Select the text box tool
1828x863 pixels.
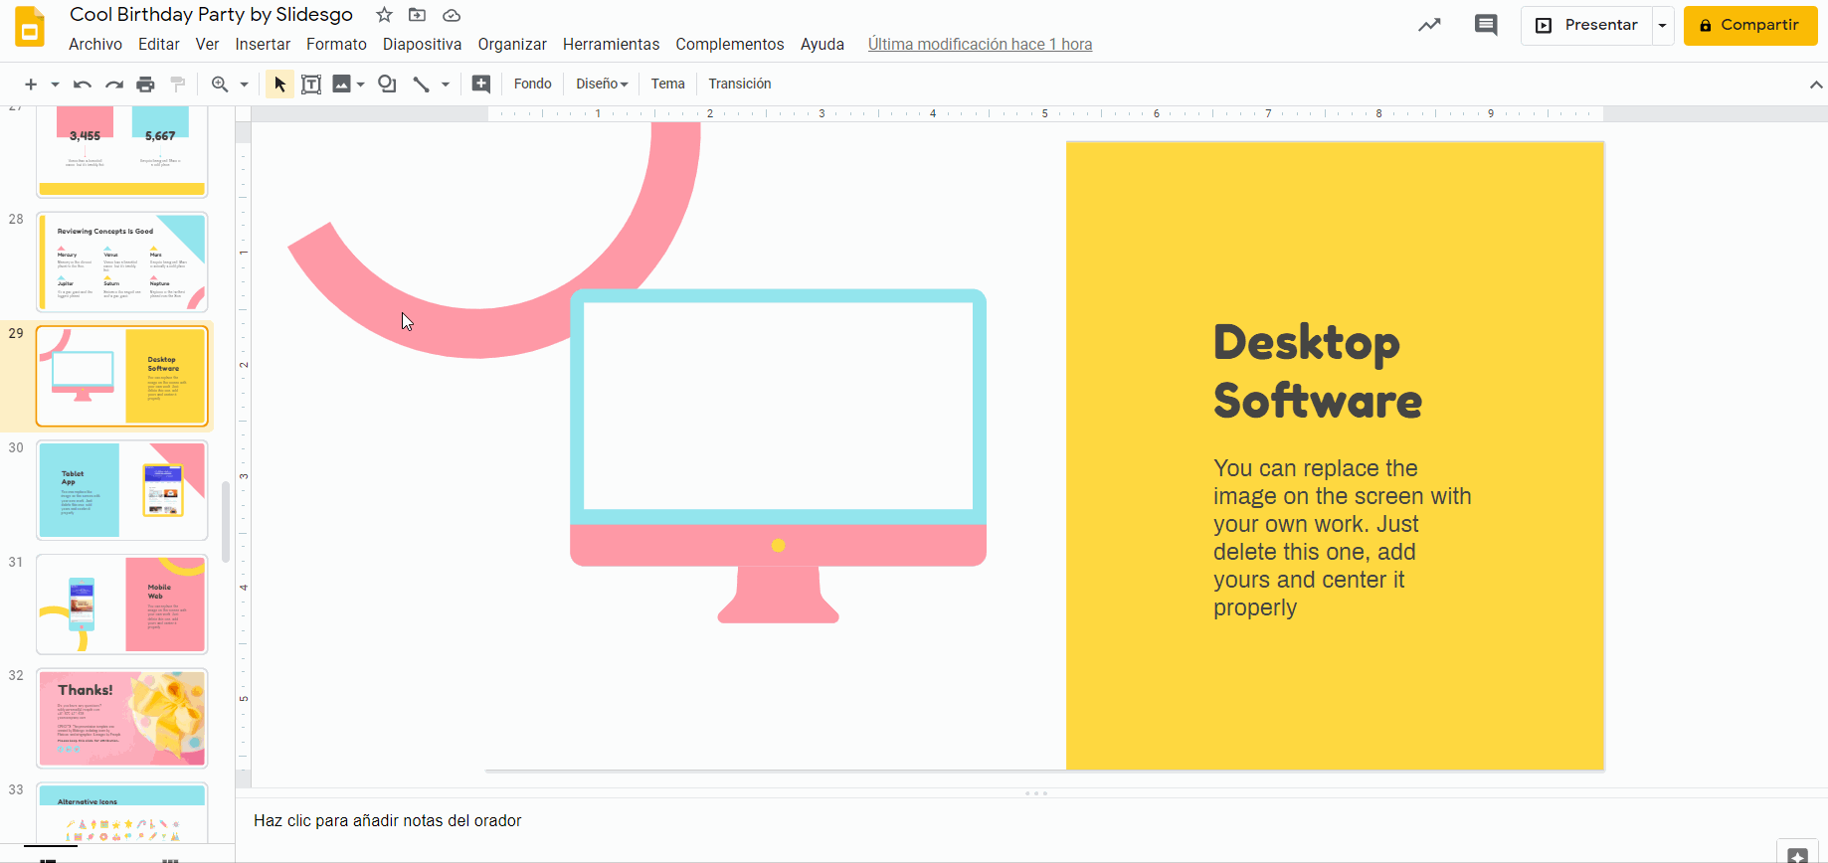coord(311,85)
